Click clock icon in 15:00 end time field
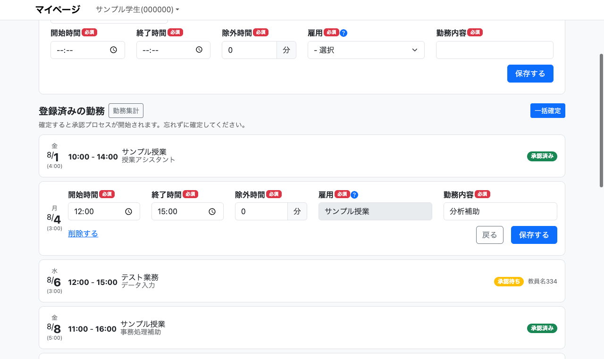Viewport: 604px width, 359px height. click(x=212, y=212)
